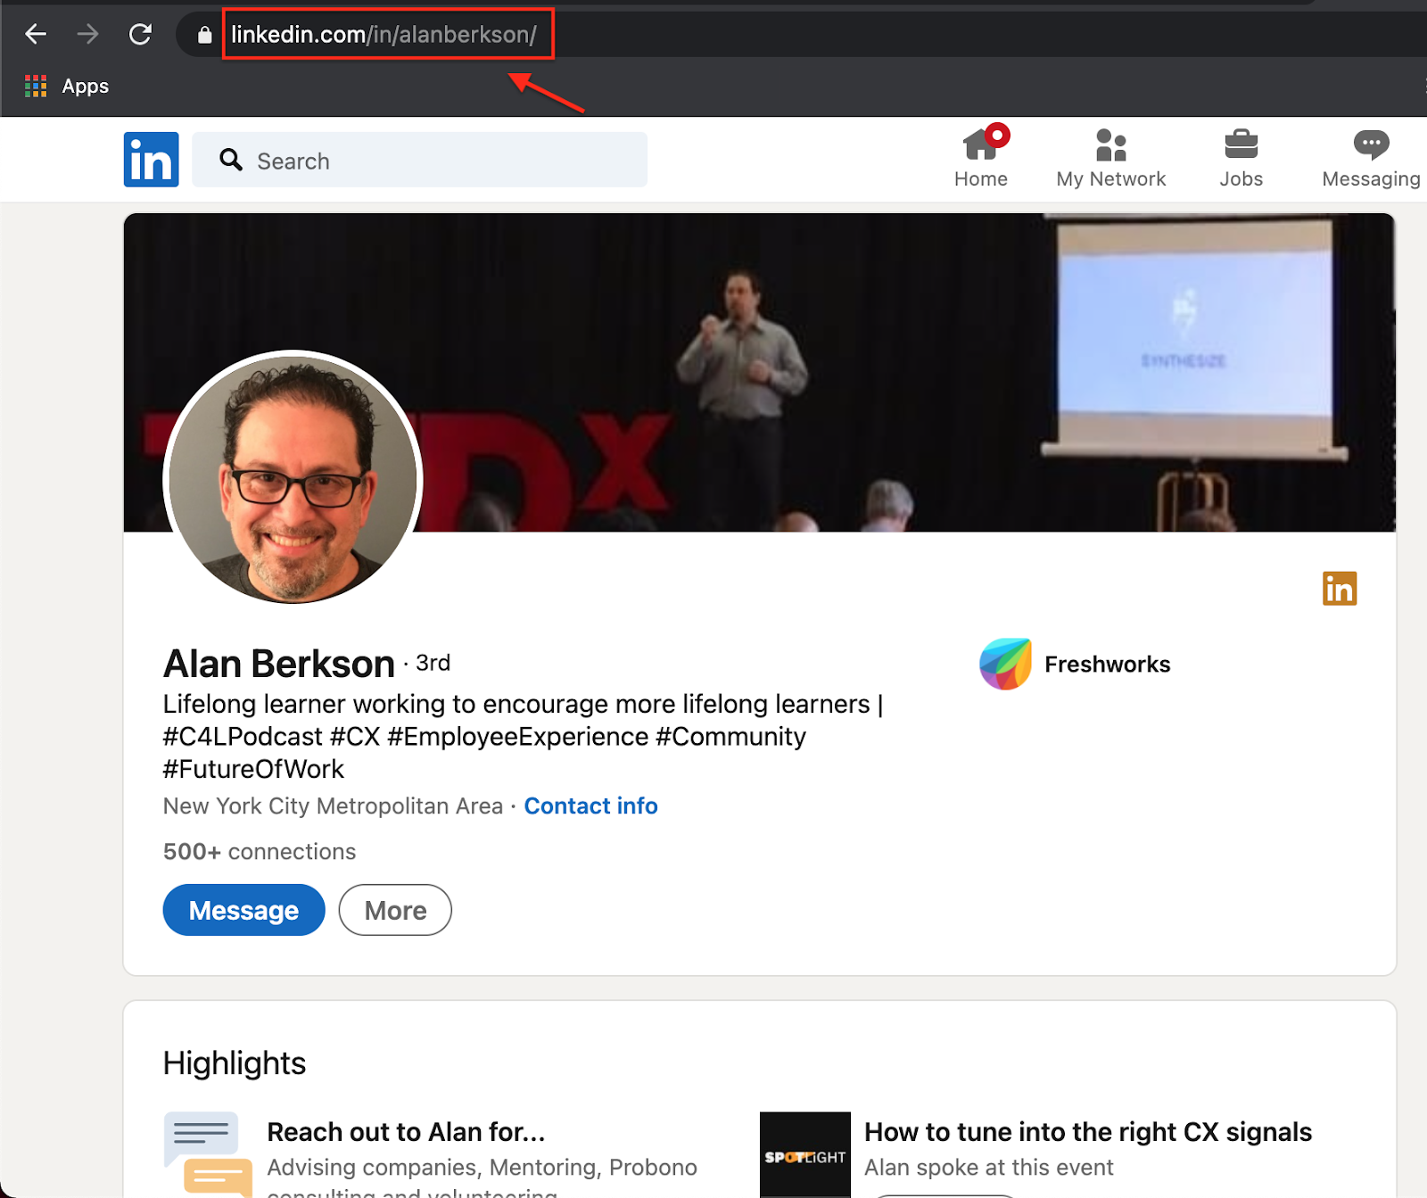Open the Apps bookmarks shortcut

67,86
